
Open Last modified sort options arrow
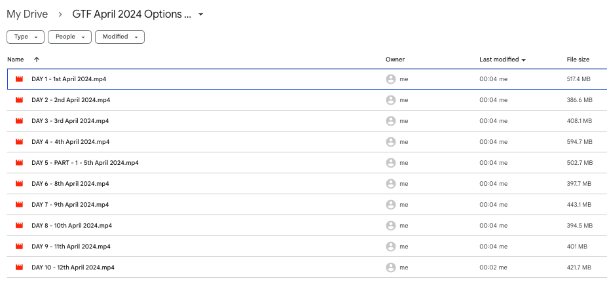(524, 60)
